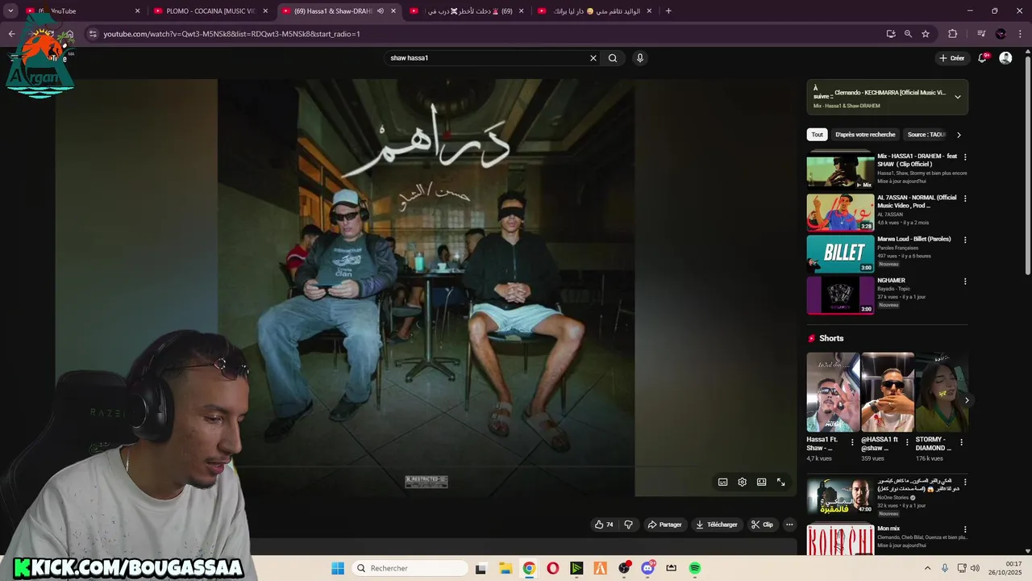Open options for Marwa Loud - Billet video
The image size is (1032, 581).
[965, 240]
